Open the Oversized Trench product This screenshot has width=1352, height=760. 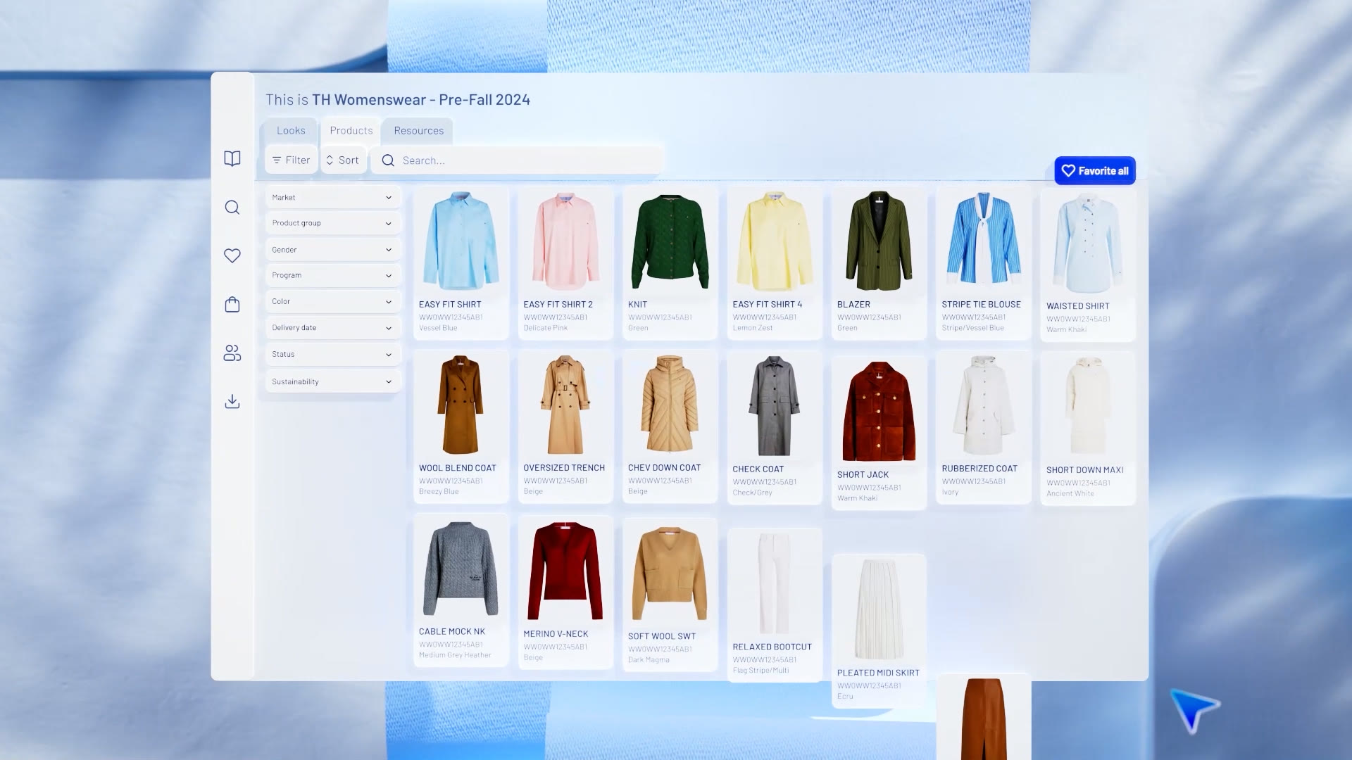click(565, 426)
